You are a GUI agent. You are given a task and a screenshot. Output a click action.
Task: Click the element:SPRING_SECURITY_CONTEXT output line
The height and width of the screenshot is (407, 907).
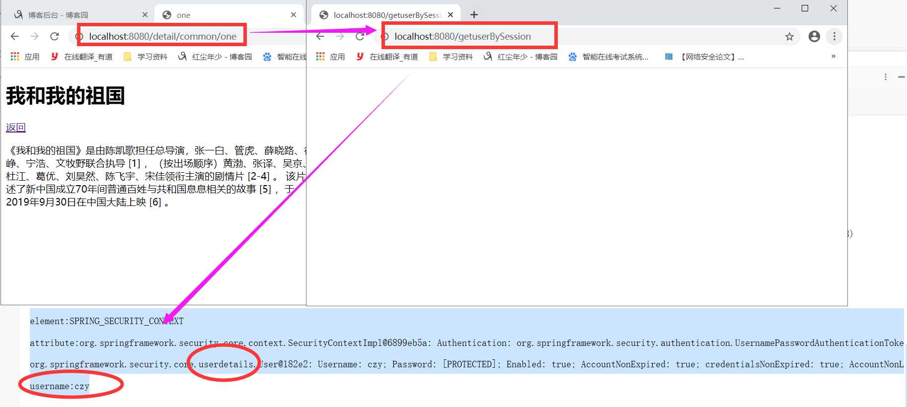(x=106, y=321)
